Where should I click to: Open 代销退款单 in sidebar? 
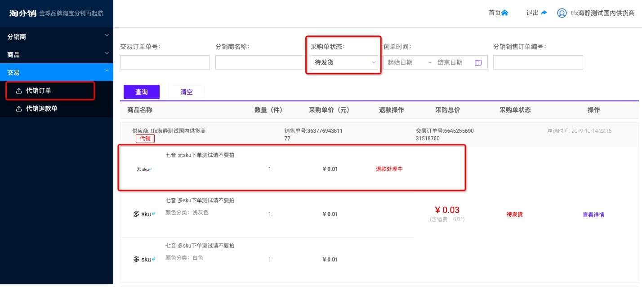pyautogui.click(x=42, y=109)
